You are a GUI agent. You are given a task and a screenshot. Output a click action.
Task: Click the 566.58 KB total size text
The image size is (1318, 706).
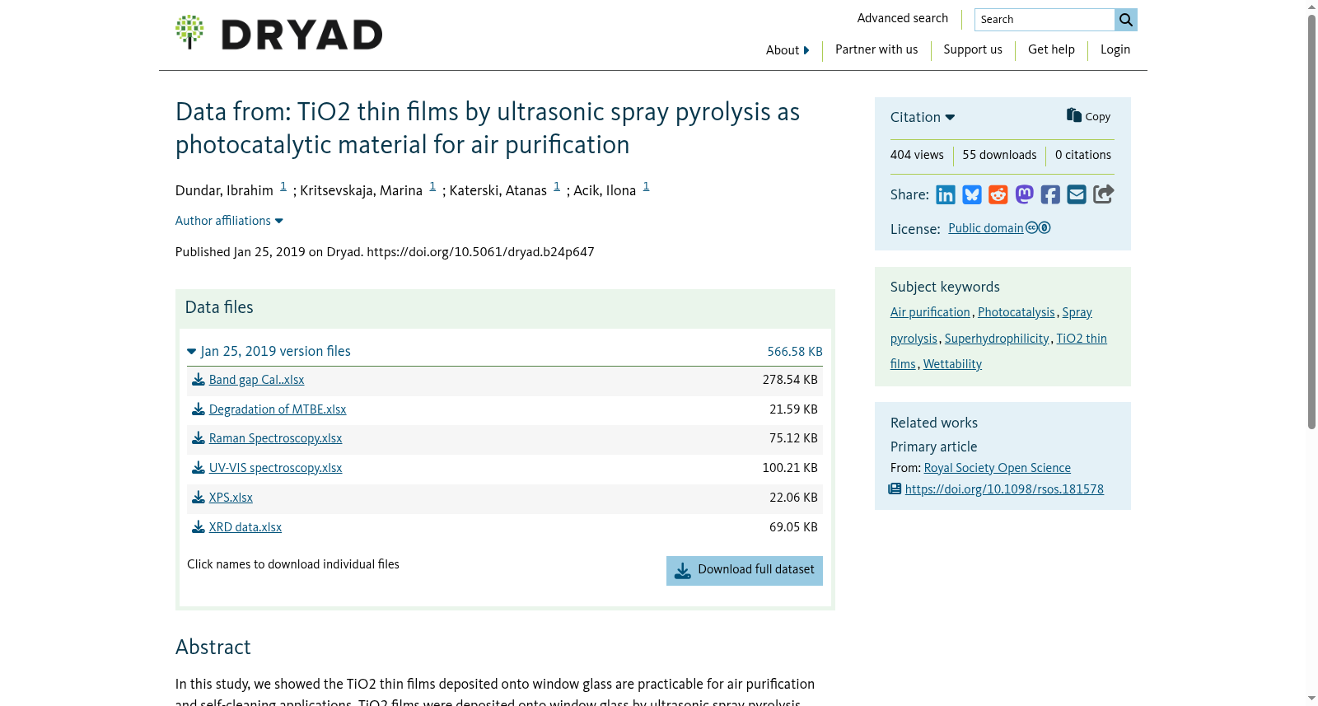coord(795,352)
